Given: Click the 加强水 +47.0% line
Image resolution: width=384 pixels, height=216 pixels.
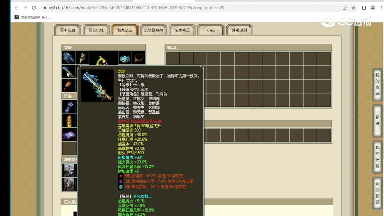Looking at the screenshot, I should click(x=131, y=144).
